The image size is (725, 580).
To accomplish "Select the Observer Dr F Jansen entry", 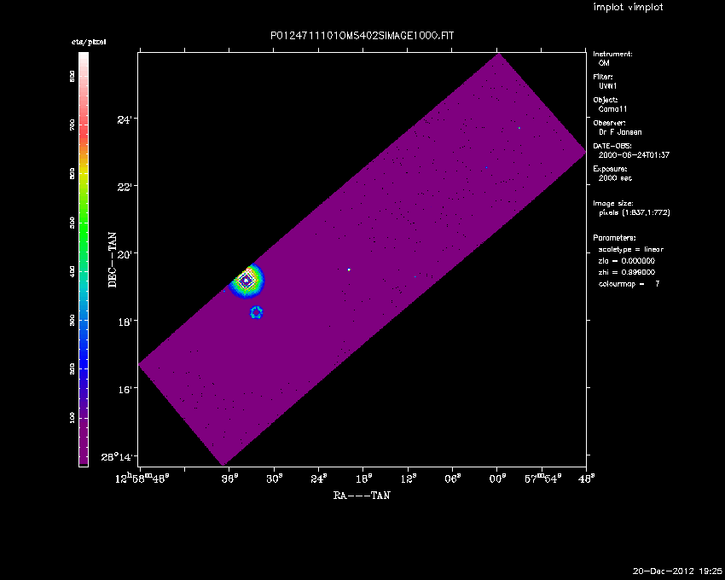I will tap(620, 127).
